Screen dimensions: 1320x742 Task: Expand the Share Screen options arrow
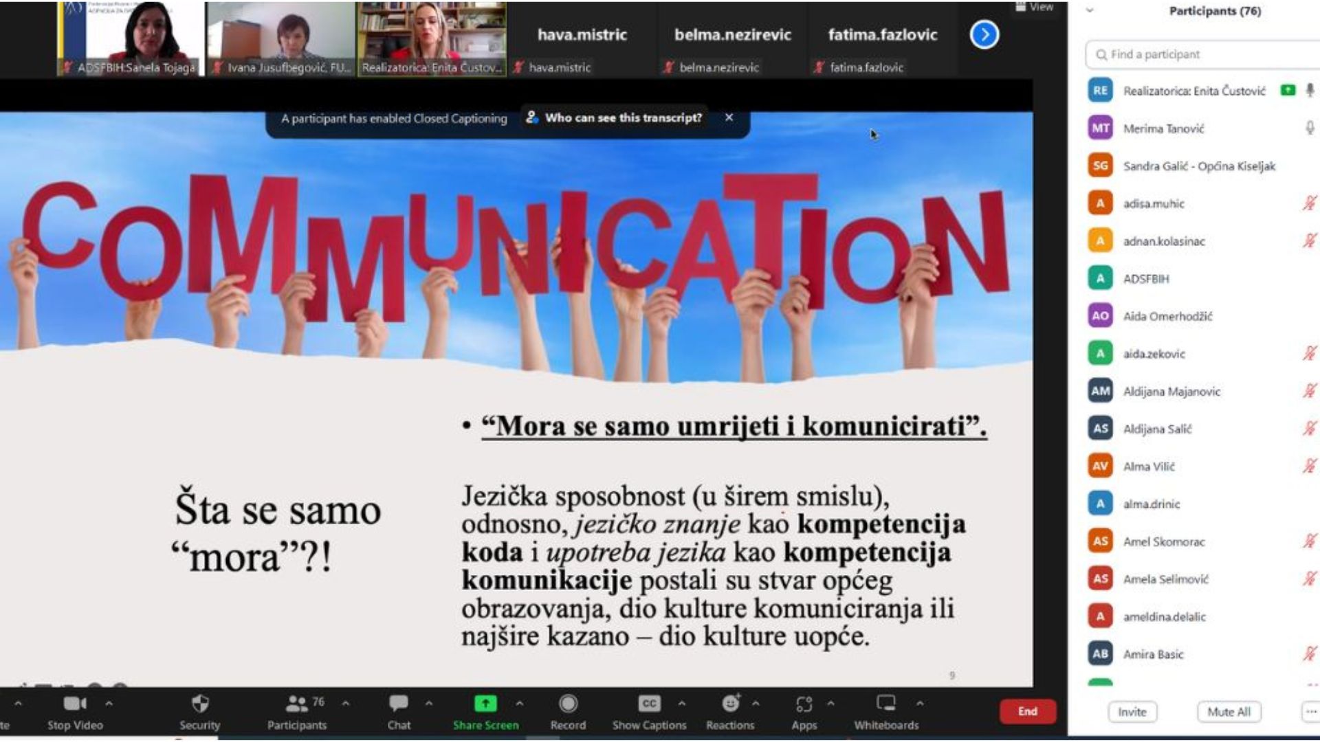[x=520, y=704]
